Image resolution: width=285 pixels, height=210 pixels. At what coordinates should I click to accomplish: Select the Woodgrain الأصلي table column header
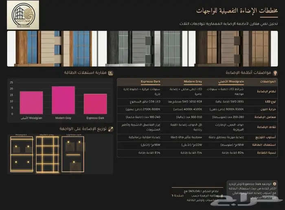coord(231,81)
